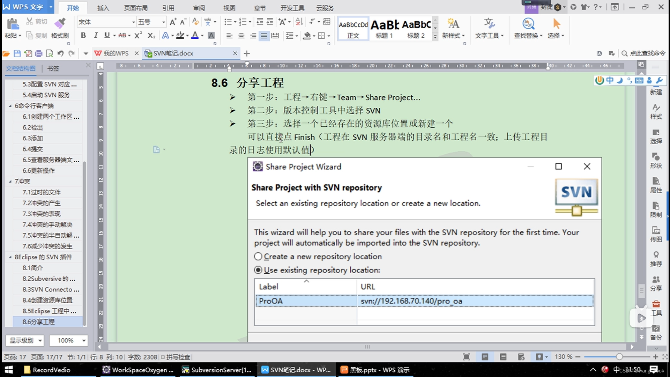Click the superscript X² icon
This screenshot has width=670, height=377.
coord(138,35)
